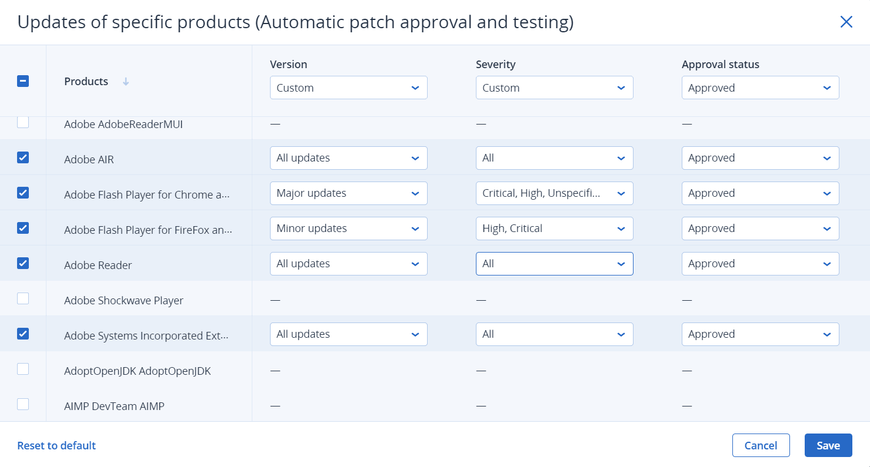The width and height of the screenshot is (870, 467).
Task: Open Adobe AIR's approval status dropdown
Action: [x=760, y=158]
